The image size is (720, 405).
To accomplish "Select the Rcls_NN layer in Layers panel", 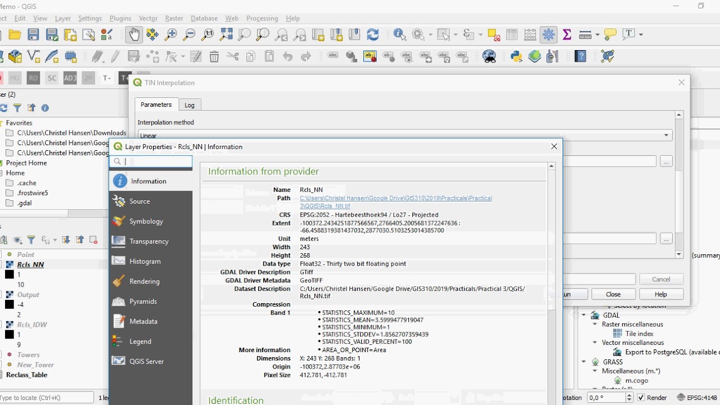I will point(30,264).
